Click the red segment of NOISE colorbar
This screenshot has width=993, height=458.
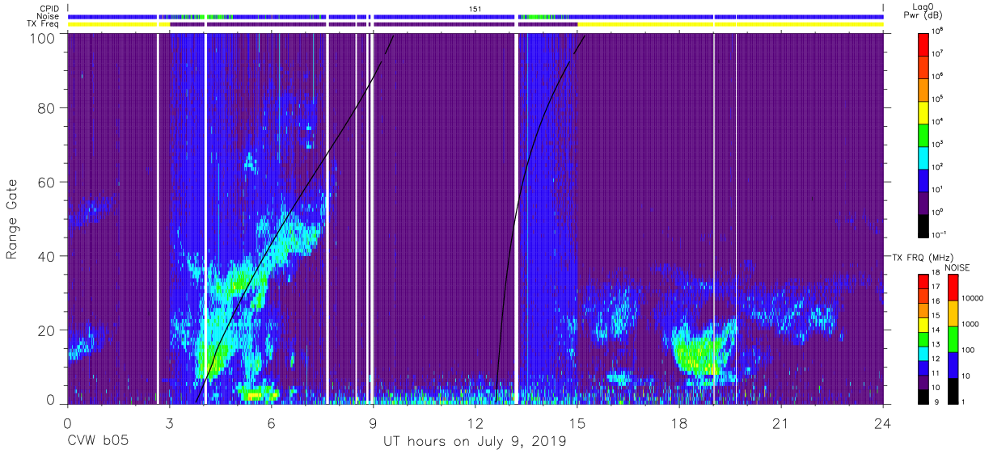953,288
